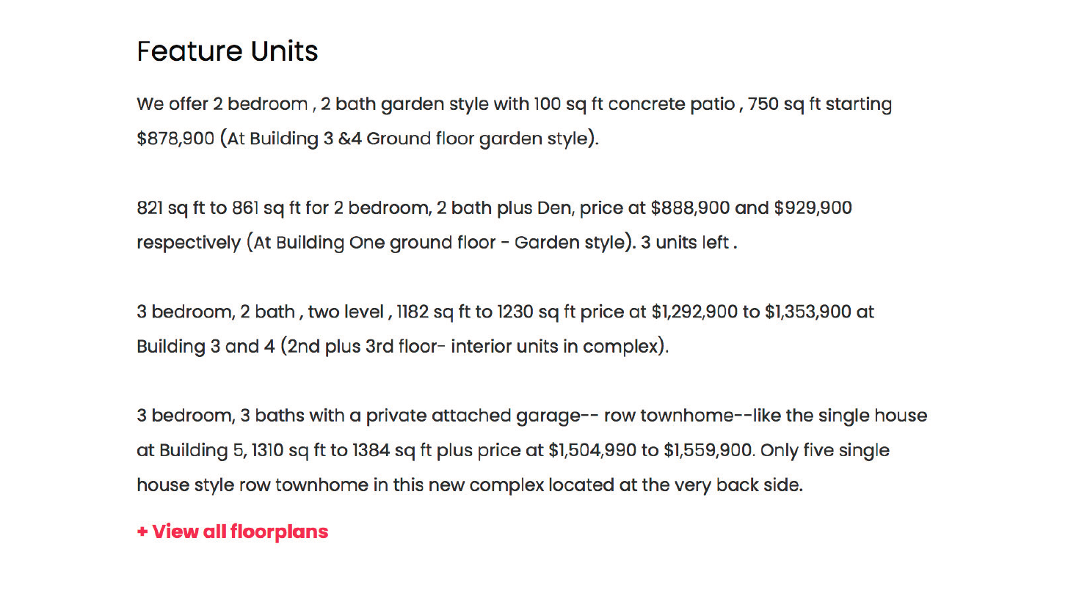
Task: Click the $888,900 price in second paragraph
Action: pyautogui.click(x=690, y=208)
